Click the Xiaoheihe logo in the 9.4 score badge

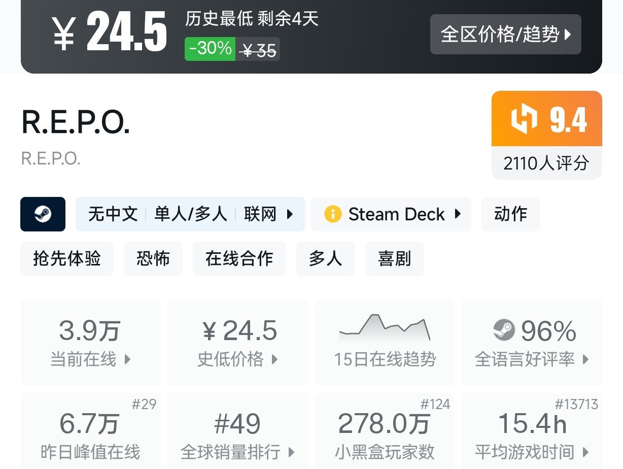[x=524, y=120]
